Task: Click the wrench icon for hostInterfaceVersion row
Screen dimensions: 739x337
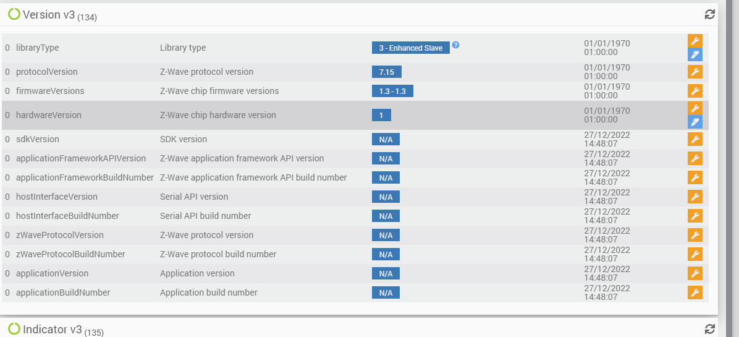Action: [x=695, y=197]
